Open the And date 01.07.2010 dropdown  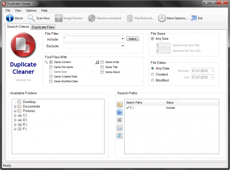pyautogui.click(x=212, y=77)
